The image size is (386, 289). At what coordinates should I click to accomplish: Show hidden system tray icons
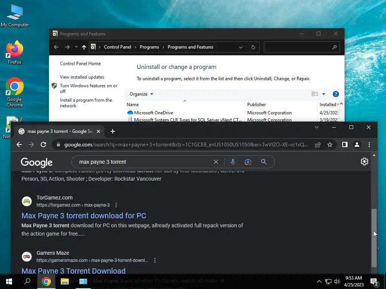tap(319, 281)
